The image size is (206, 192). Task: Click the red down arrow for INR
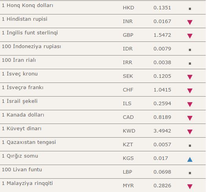tap(190, 22)
